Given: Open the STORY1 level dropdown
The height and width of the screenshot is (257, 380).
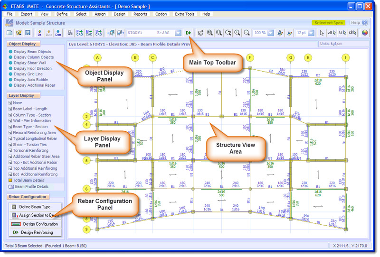Looking at the screenshot, I should pos(178,33).
